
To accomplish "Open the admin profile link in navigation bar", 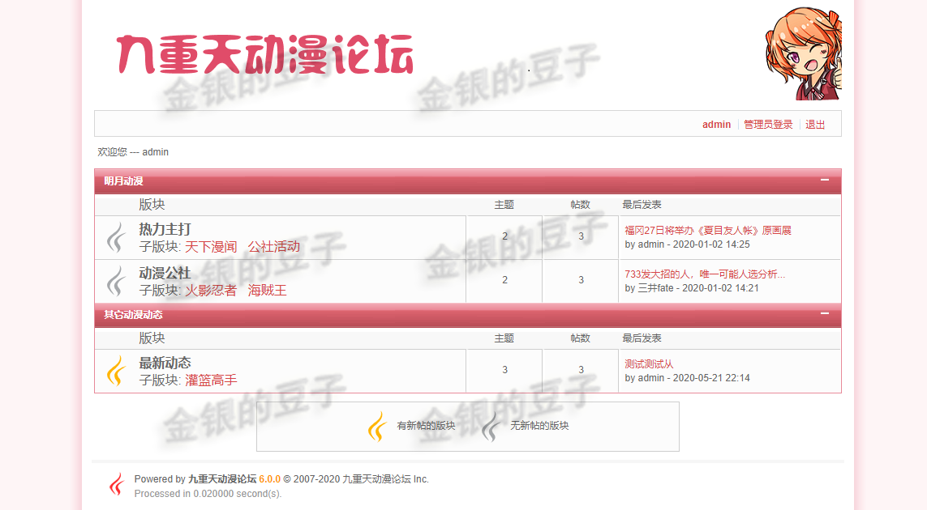I will coord(716,124).
